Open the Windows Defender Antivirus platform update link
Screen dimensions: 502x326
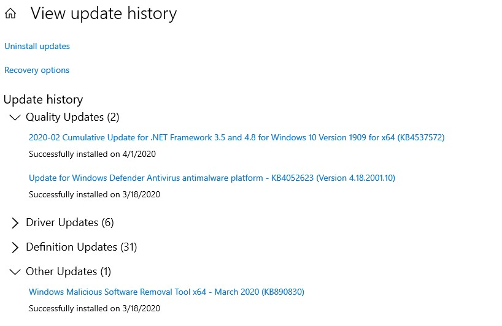212,178
